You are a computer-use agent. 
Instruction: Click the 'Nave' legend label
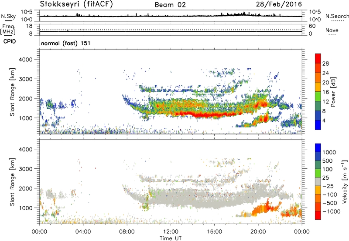[332, 30]
